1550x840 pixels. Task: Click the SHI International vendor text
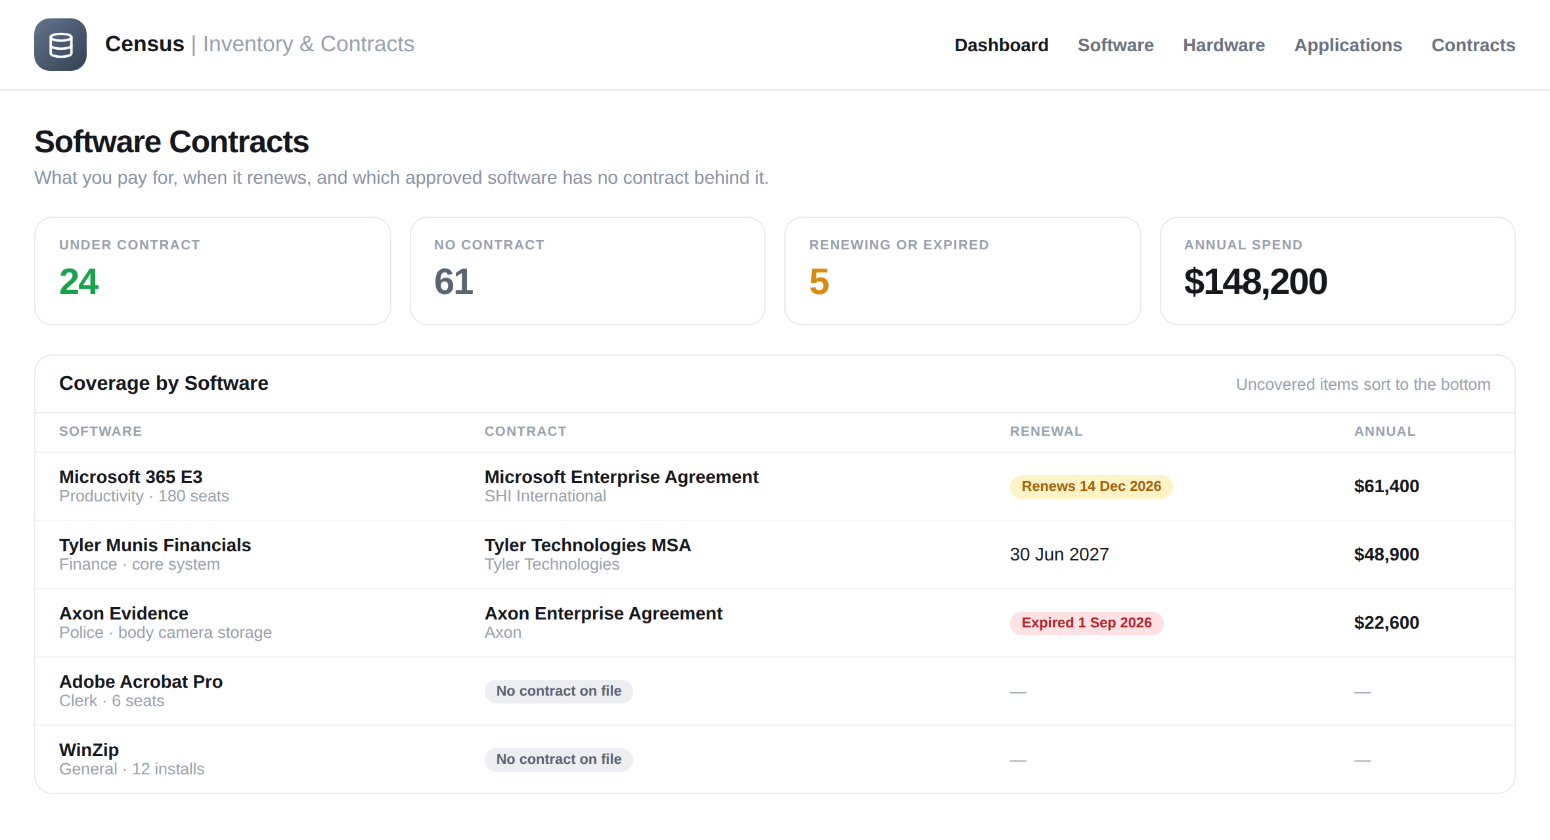(545, 496)
